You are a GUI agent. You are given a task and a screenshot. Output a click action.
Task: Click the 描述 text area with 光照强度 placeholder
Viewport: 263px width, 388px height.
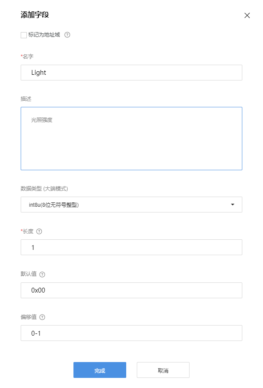[131, 138]
